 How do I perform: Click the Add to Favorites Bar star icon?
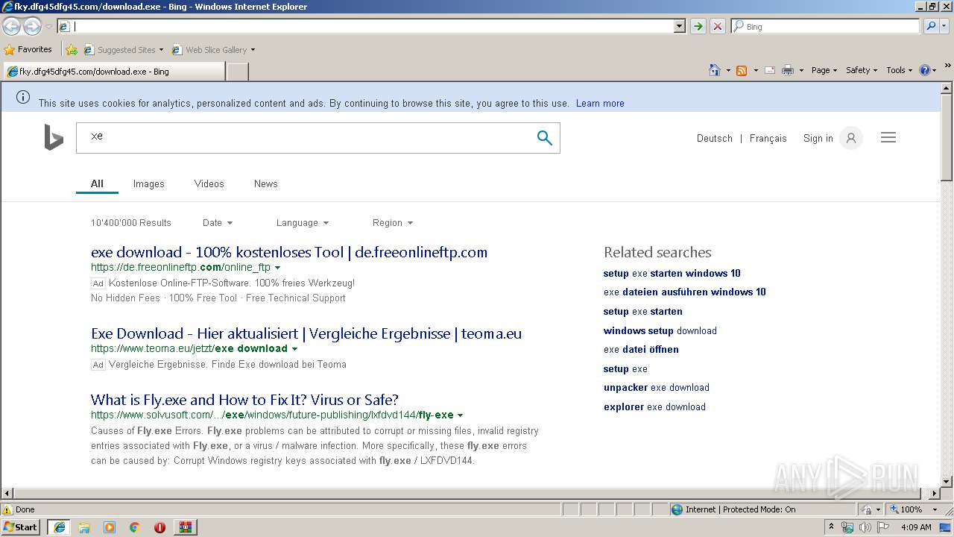point(72,50)
